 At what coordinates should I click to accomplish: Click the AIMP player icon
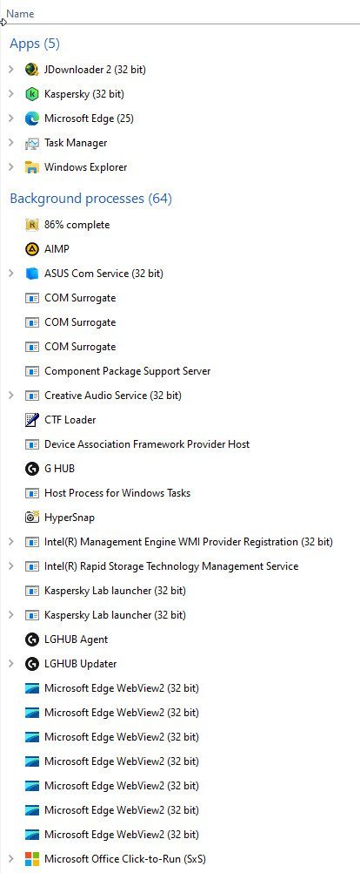click(32, 249)
